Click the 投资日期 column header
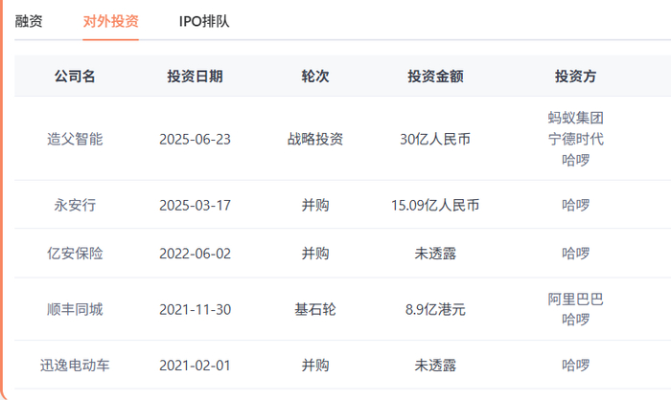Viewport: 671px width, 400px height. click(x=195, y=77)
